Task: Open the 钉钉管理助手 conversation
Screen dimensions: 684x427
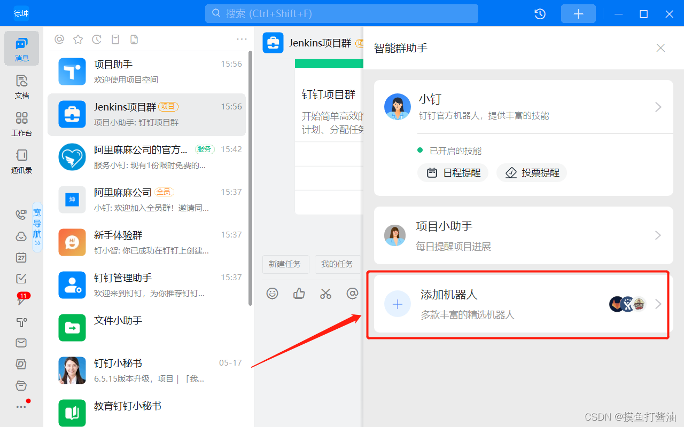Action: click(x=146, y=286)
